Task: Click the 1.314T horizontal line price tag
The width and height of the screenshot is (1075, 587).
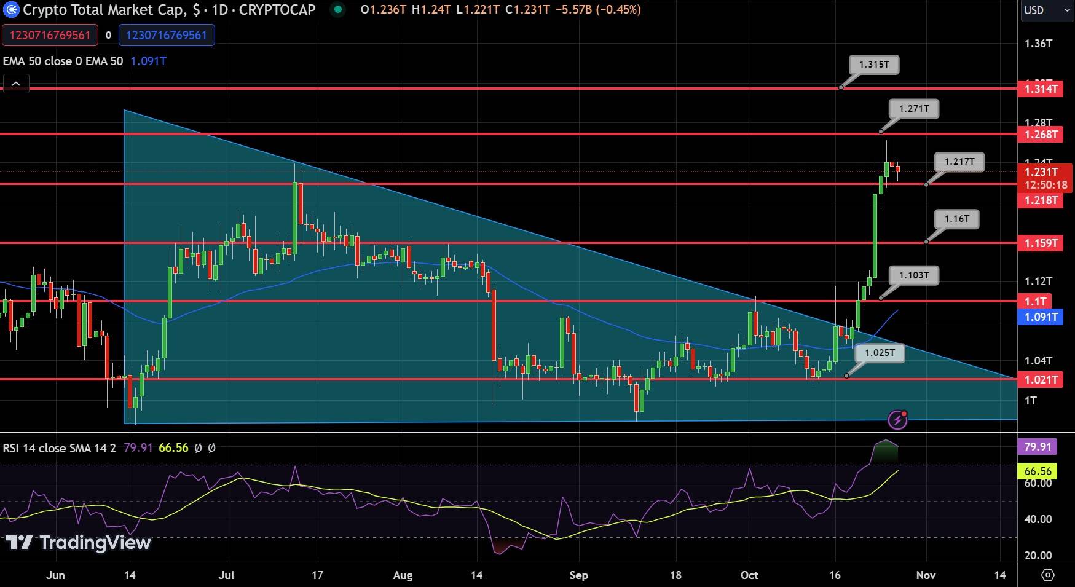Action: pyautogui.click(x=1040, y=89)
